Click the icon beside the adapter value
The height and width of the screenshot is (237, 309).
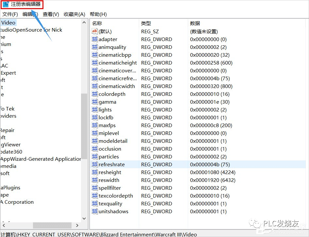(94, 39)
